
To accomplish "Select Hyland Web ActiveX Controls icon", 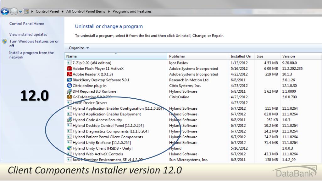I will 69,154.
